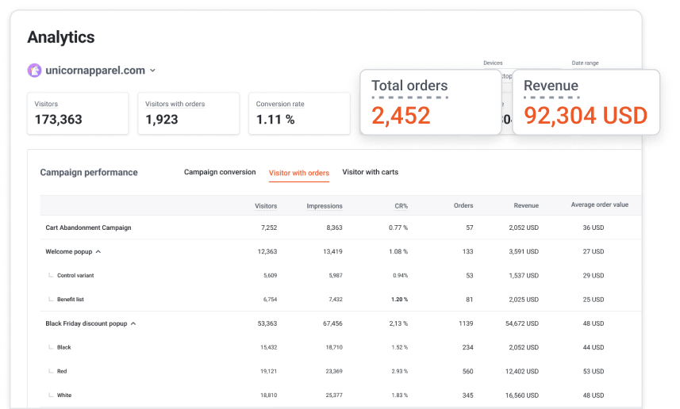Click the 16,560 USD revenue cell
The width and height of the screenshot is (680, 409).
click(x=522, y=396)
